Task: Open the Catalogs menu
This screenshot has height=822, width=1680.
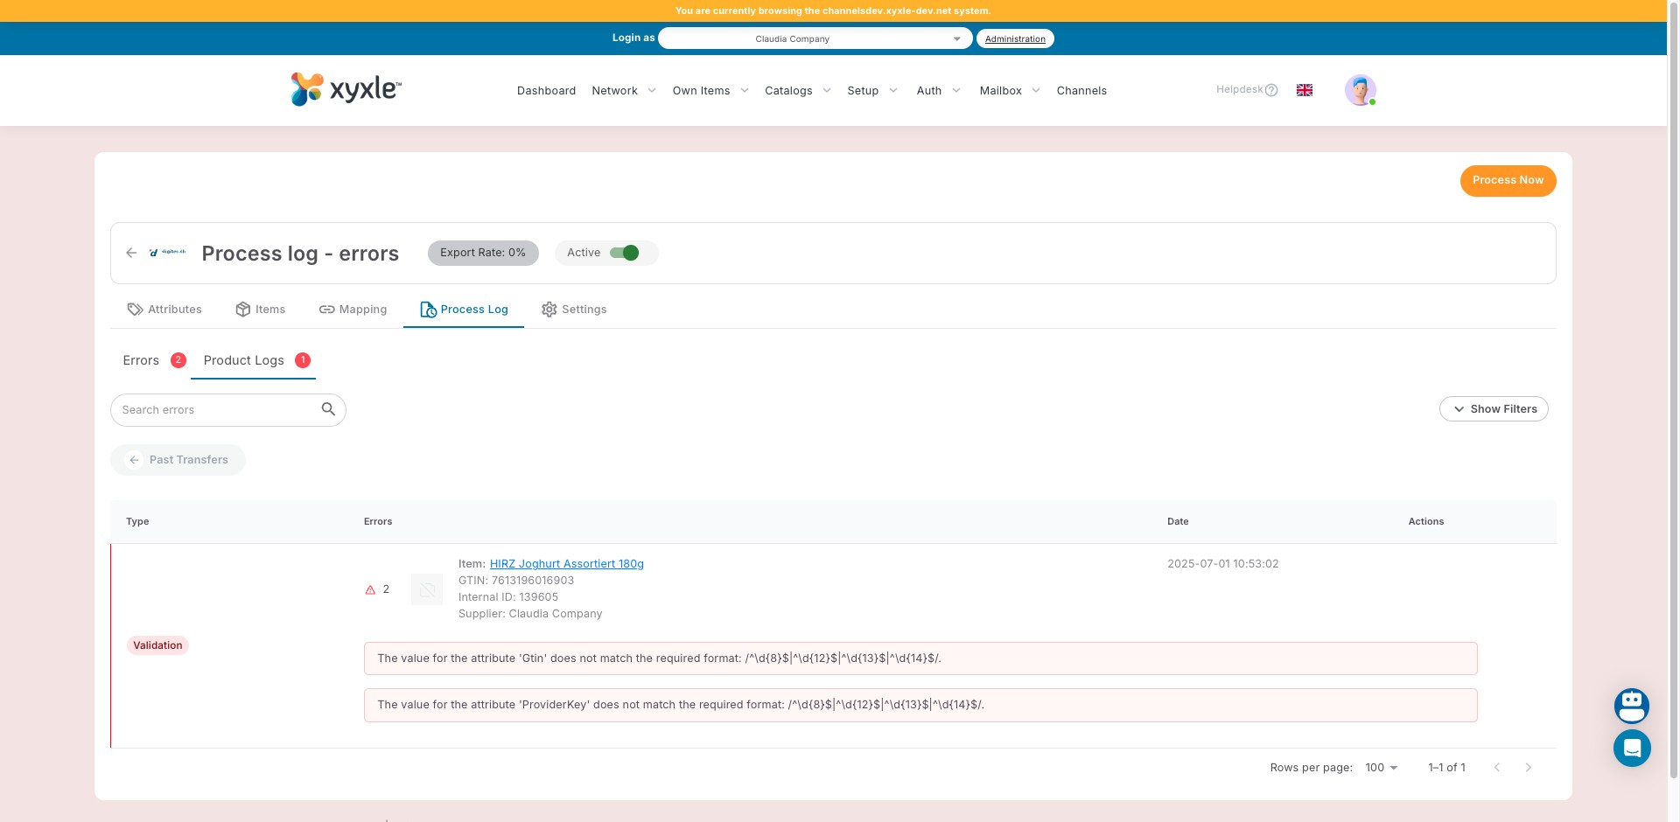Action: (x=797, y=91)
